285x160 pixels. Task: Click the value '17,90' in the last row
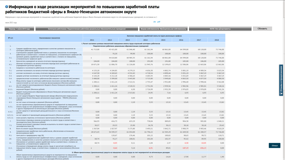click(186, 157)
